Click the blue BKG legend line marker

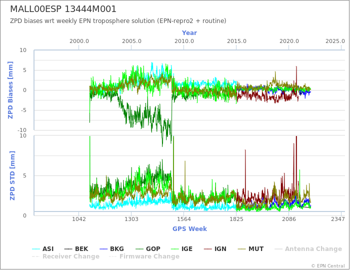coord(103,249)
